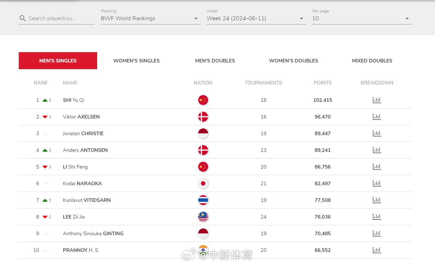Click the points value 77,508
Image resolution: width=435 pixels, height=265 pixels.
[323, 200]
